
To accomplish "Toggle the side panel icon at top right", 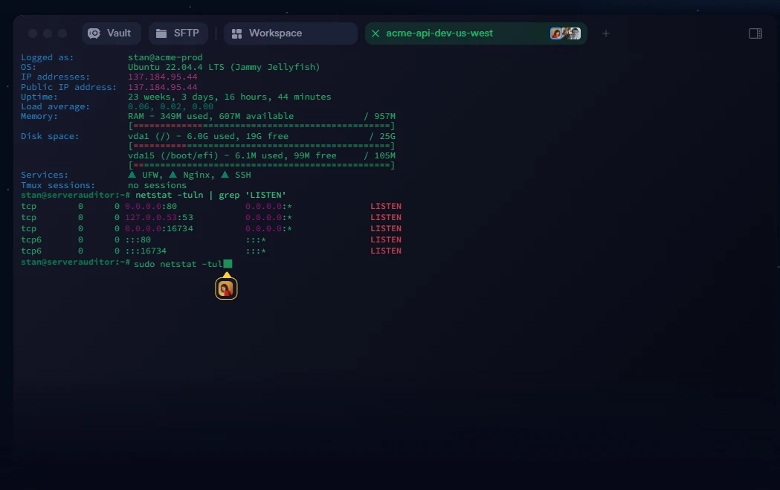I will tap(755, 33).
